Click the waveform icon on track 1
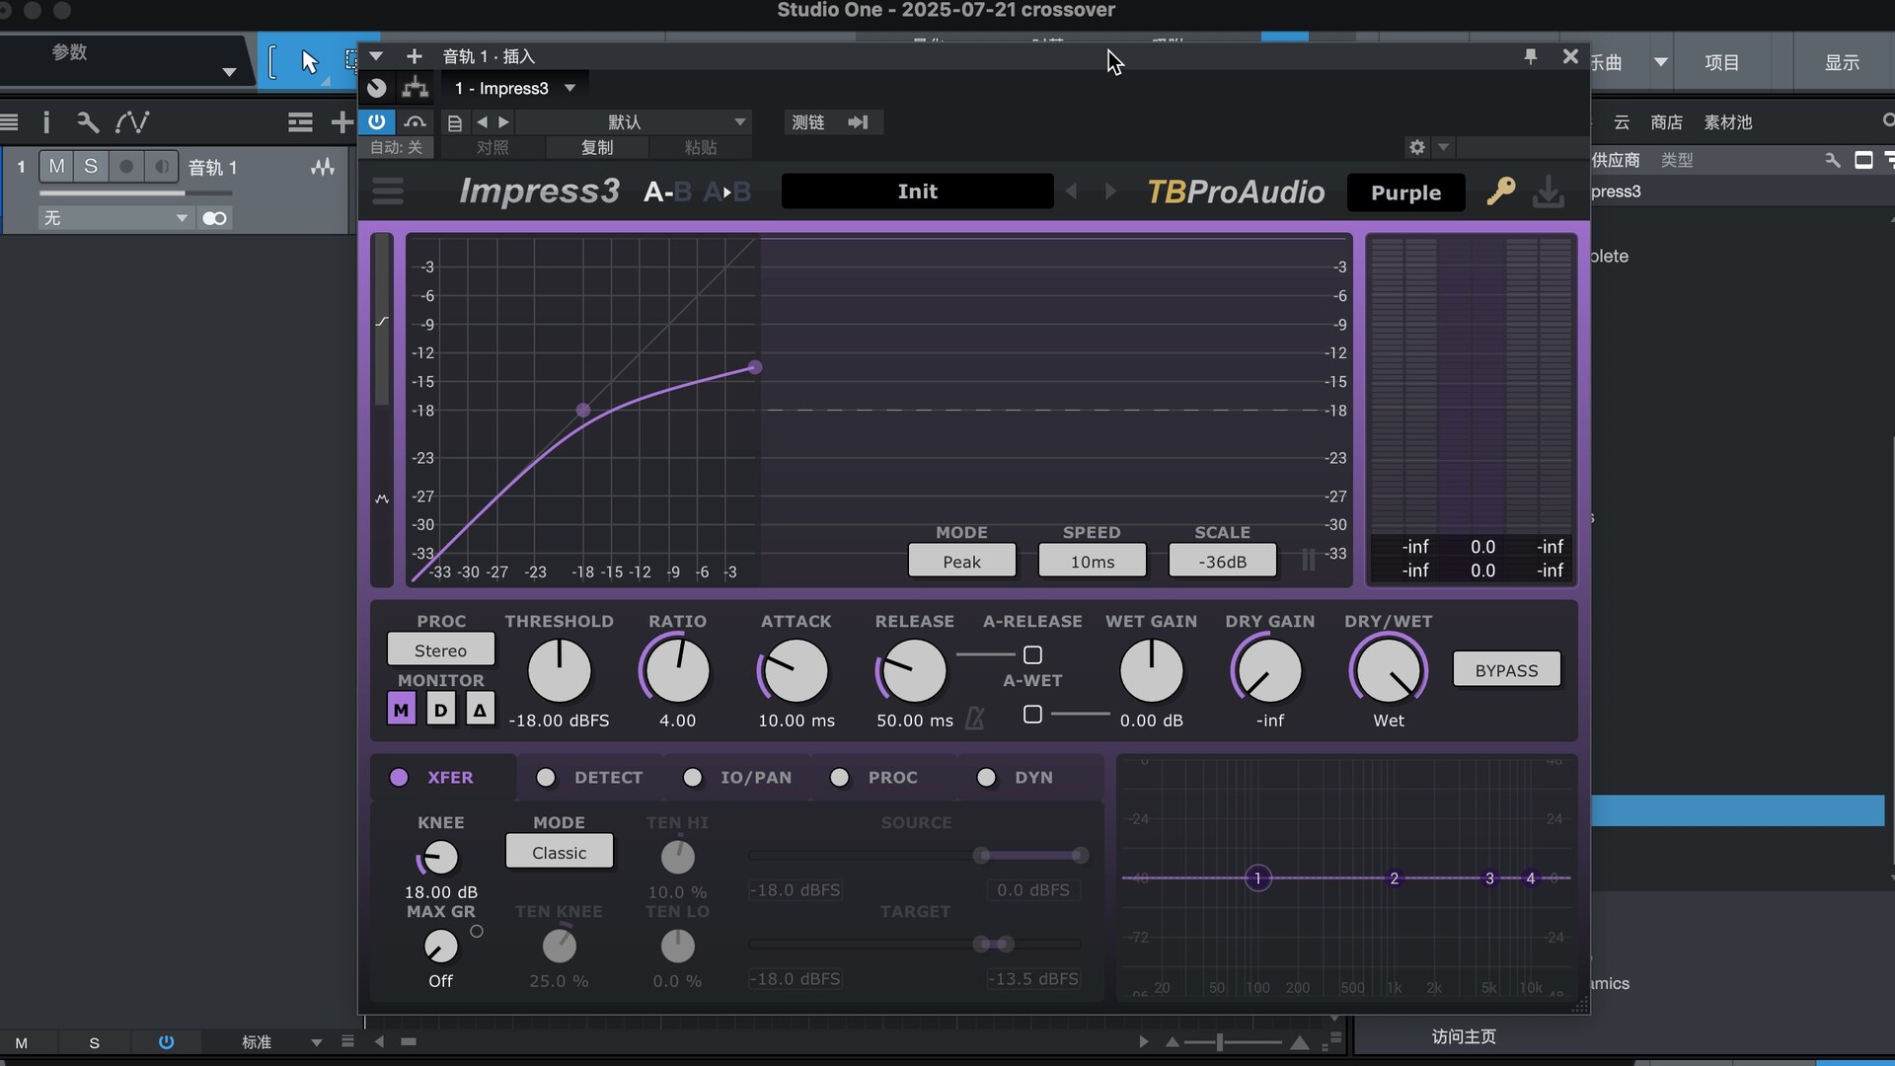The height and width of the screenshot is (1066, 1895). click(x=323, y=167)
